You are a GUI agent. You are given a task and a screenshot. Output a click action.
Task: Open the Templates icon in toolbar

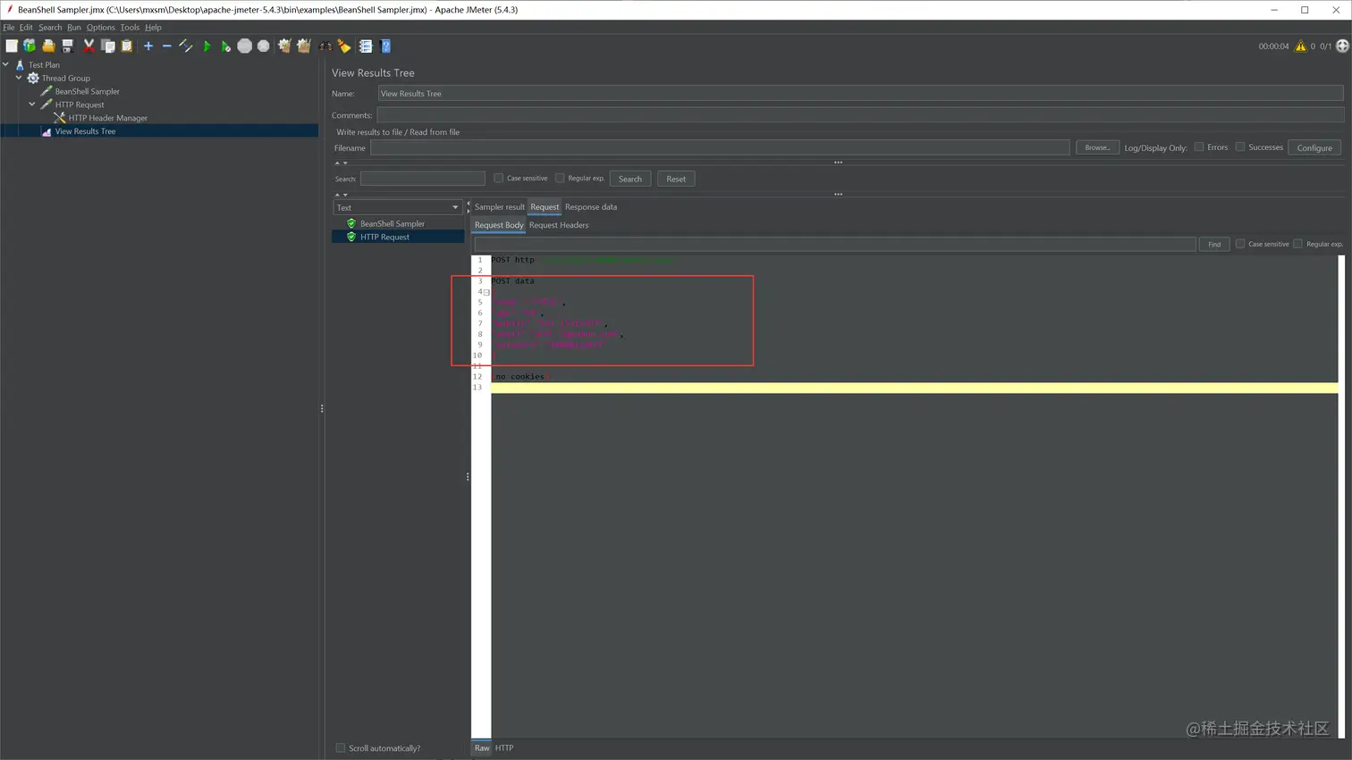tap(30, 46)
